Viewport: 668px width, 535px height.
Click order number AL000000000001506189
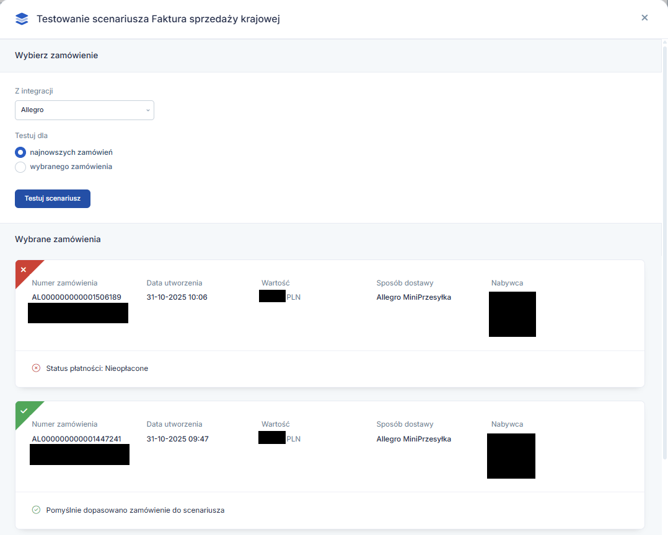[76, 297]
